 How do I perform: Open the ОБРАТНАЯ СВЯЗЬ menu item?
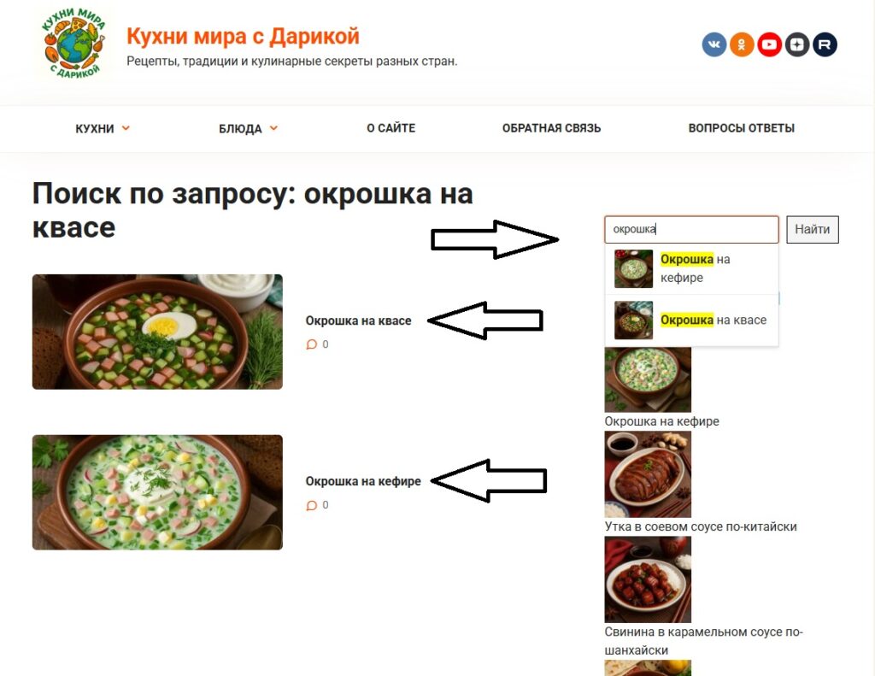coord(551,128)
